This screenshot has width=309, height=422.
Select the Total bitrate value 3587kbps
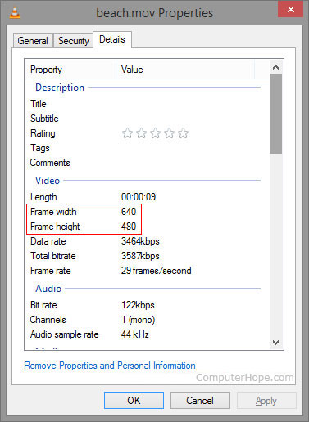click(x=140, y=256)
